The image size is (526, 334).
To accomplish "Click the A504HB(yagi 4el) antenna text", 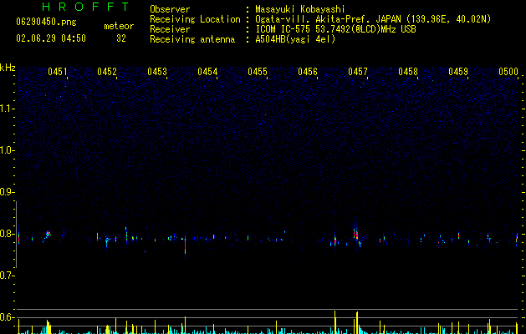I will 295,39.
